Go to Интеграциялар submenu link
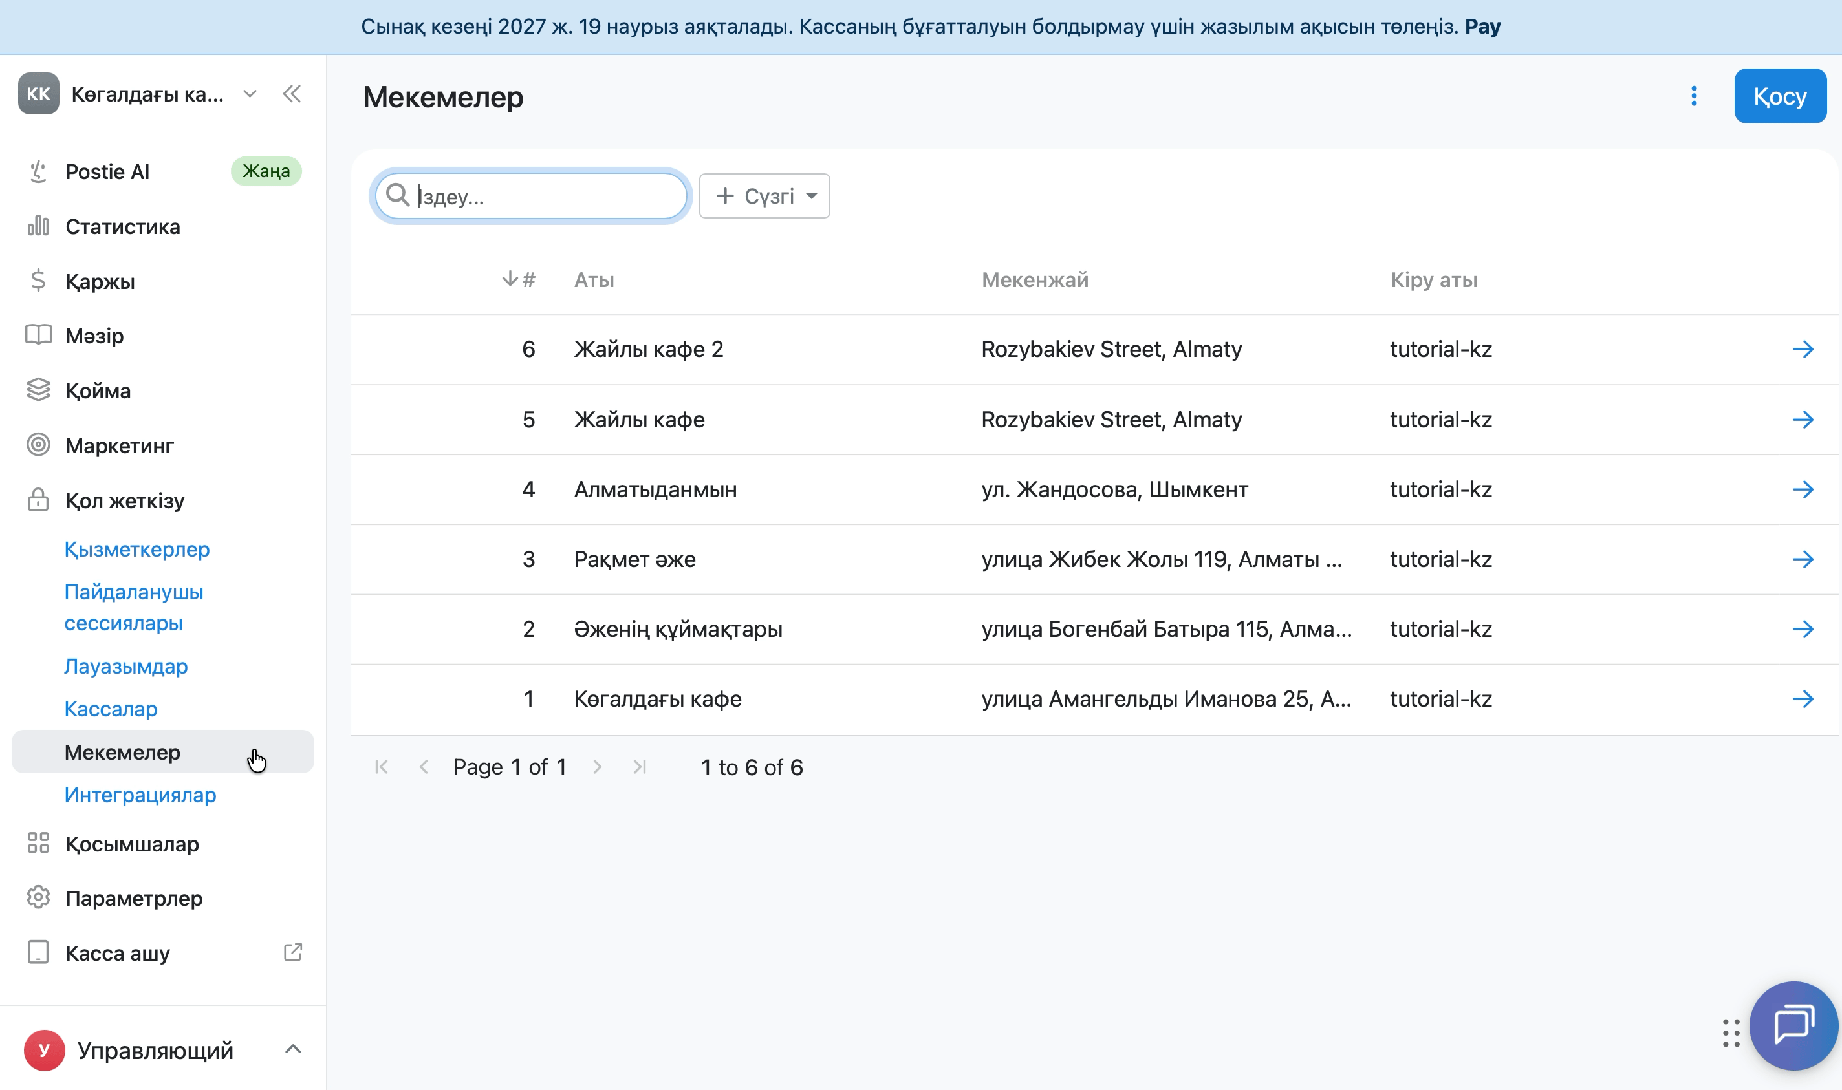 point(140,795)
